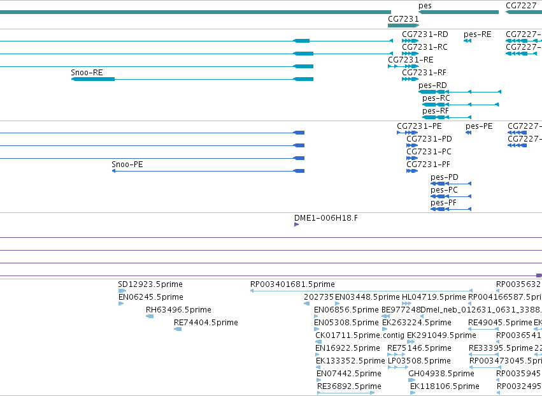Open EST SD12923.5prime
The height and width of the screenshot is (396, 542).
point(150,284)
